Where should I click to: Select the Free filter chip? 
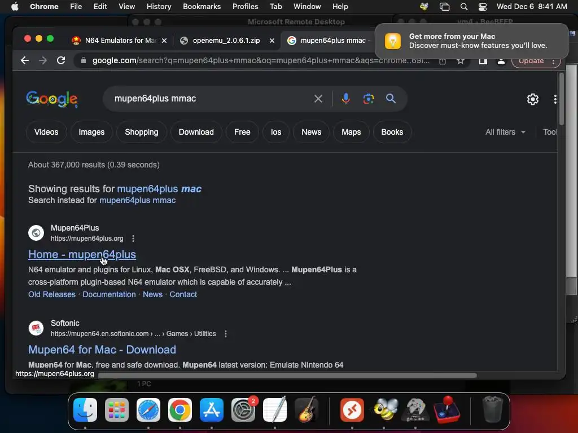coord(242,132)
